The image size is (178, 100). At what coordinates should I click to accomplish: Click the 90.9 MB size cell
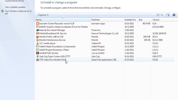[x=147, y=23]
